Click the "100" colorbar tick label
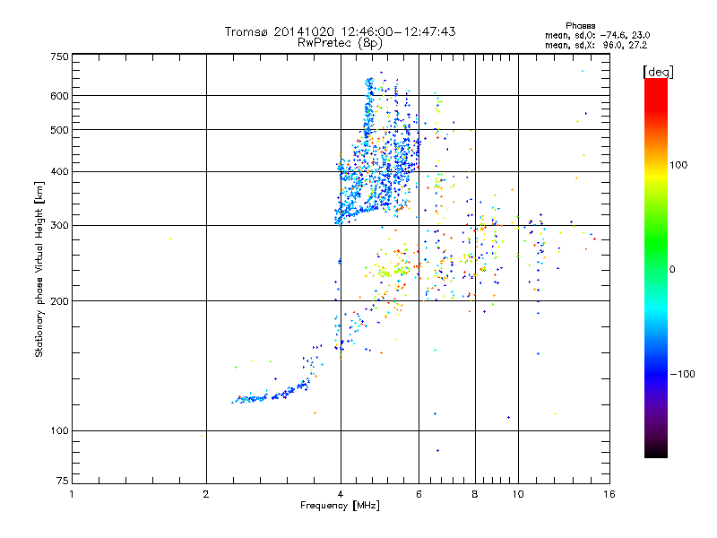 [678, 165]
